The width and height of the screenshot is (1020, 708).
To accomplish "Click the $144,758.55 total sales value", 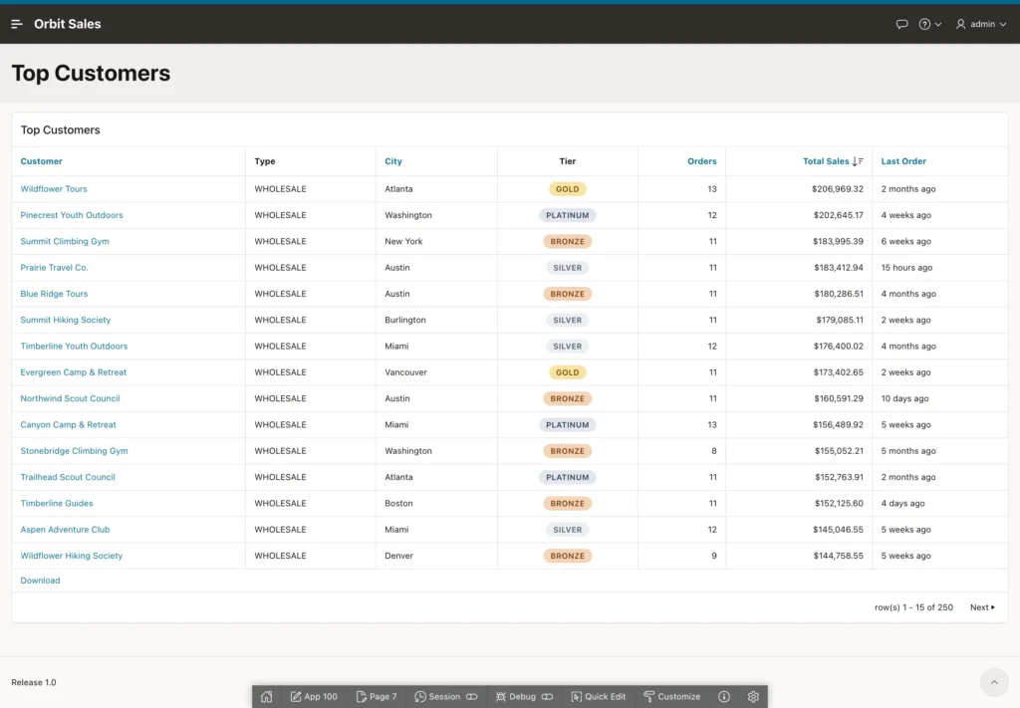I will pos(838,556).
